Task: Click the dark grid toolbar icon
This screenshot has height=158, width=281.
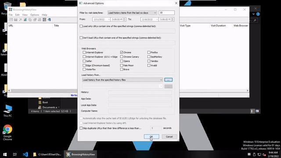Action: [44, 20]
